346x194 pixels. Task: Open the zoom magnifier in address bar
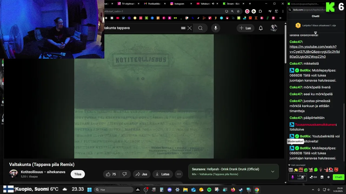tap(232, 11)
